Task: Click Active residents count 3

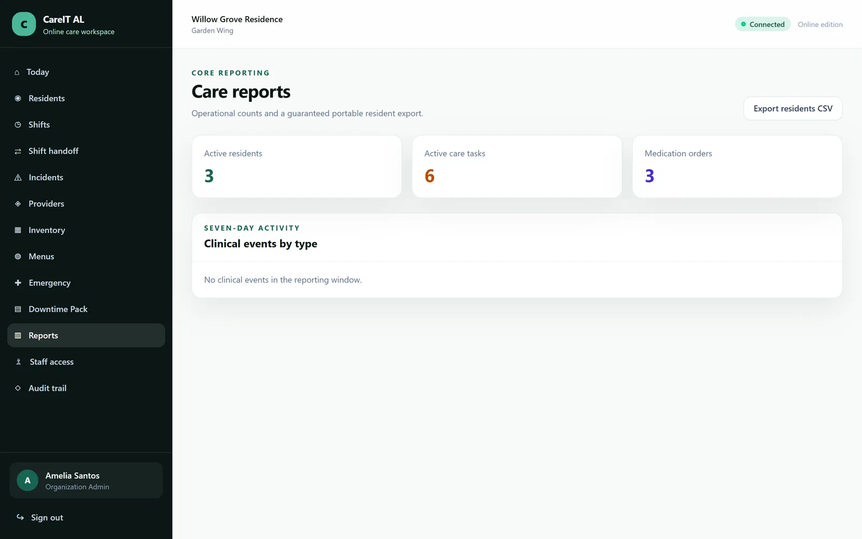Action: pyautogui.click(x=209, y=176)
